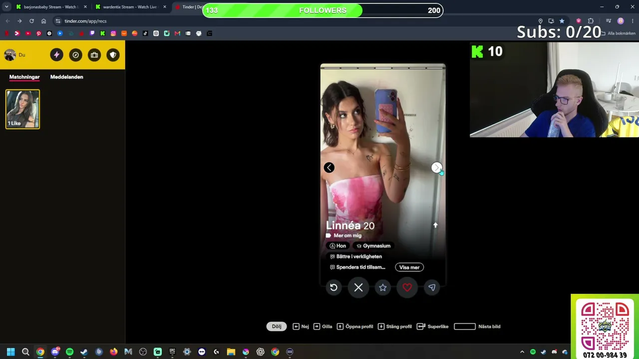Open the YouTube bookmark
This screenshot has height=359, width=639.
(27, 33)
